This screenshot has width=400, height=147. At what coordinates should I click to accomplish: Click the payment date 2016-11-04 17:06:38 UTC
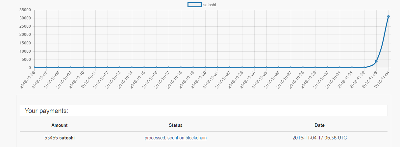(x=319, y=138)
